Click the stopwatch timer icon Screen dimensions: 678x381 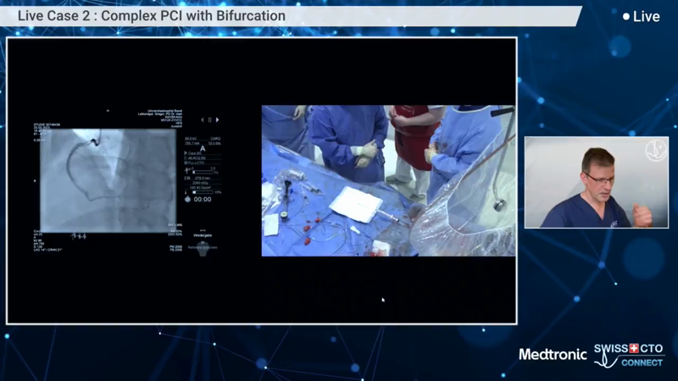pyautogui.click(x=187, y=199)
